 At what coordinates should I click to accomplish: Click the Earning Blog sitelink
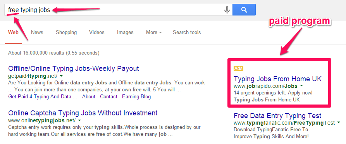(136, 97)
